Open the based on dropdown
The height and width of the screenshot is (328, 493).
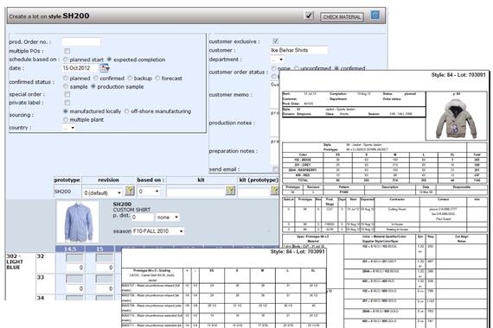coord(149,191)
